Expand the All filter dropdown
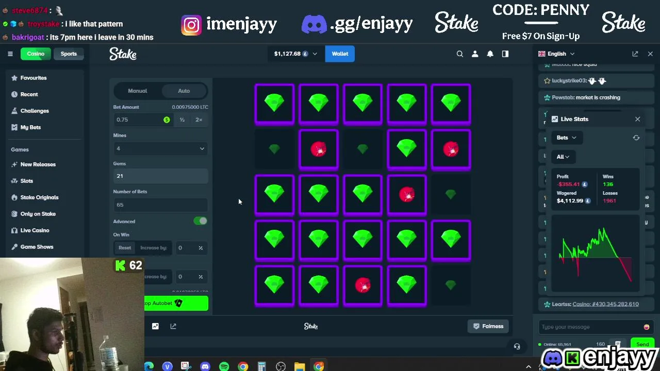This screenshot has height=371, width=660. 563,157
